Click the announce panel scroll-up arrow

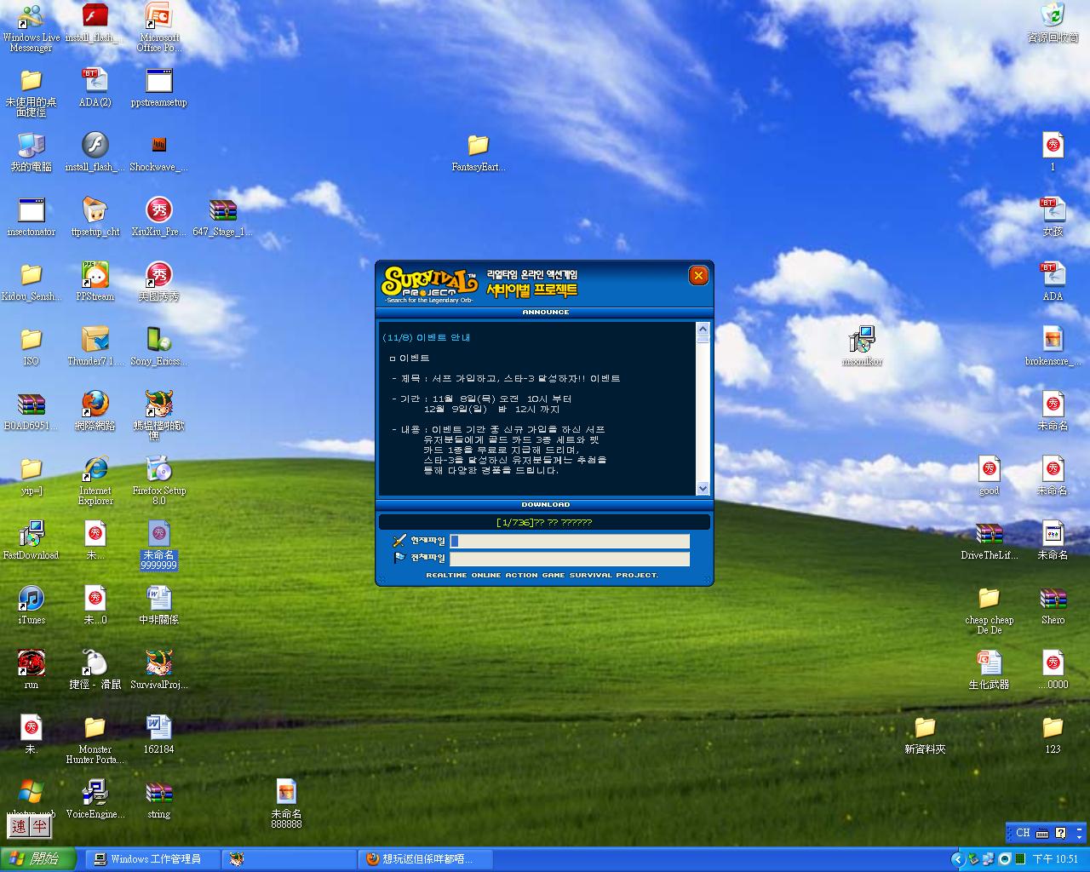703,329
